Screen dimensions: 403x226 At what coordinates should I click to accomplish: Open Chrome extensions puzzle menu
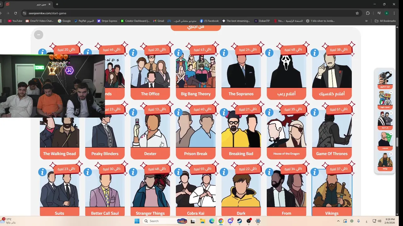[x=368, y=13]
